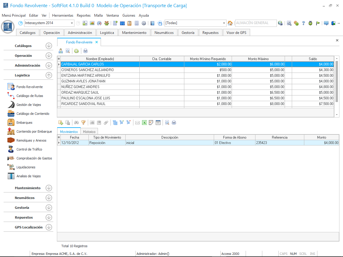The image size is (343, 257).
Task: Close the Fondo Revolvente document tab
Action: click(x=96, y=42)
